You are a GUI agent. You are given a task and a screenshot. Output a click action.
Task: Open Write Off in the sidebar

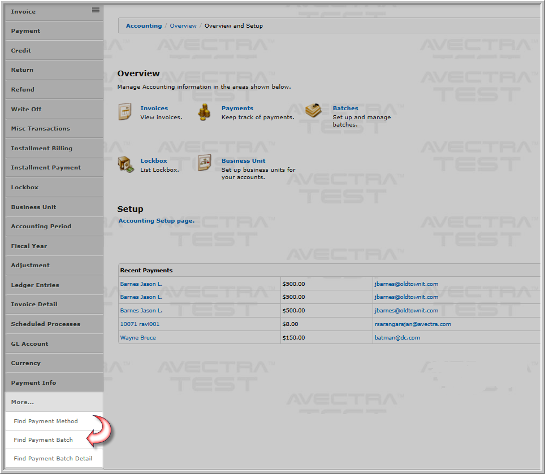[x=54, y=109]
